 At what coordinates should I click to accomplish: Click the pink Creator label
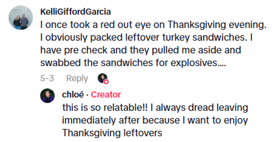(x=106, y=95)
